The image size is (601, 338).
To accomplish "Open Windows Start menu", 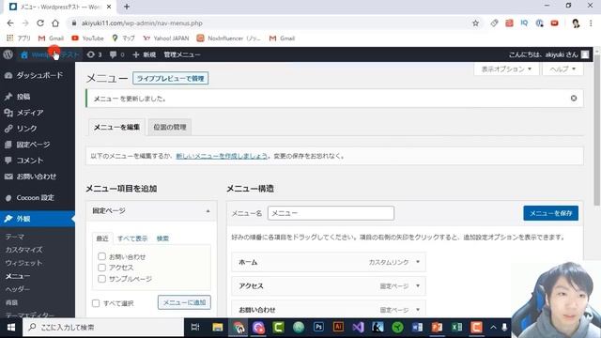I will point(10,328).
